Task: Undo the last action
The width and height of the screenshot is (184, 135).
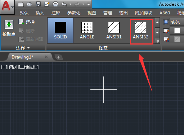Action: (64, 4)
